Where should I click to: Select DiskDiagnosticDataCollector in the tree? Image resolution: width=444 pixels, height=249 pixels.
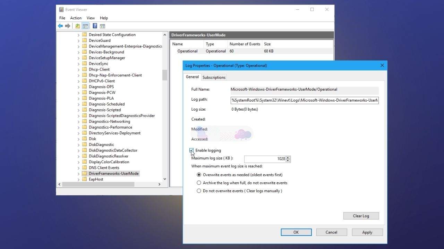point(113,150)
